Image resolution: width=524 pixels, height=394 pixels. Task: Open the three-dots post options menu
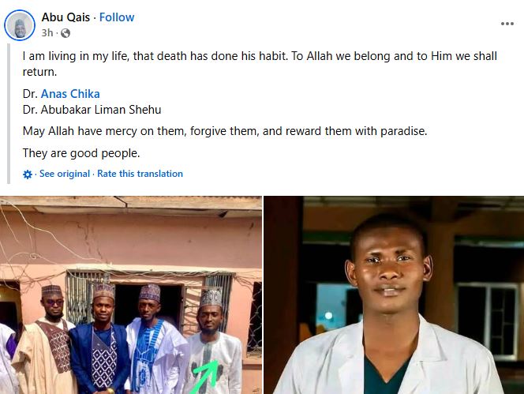[x=507, y=24]
